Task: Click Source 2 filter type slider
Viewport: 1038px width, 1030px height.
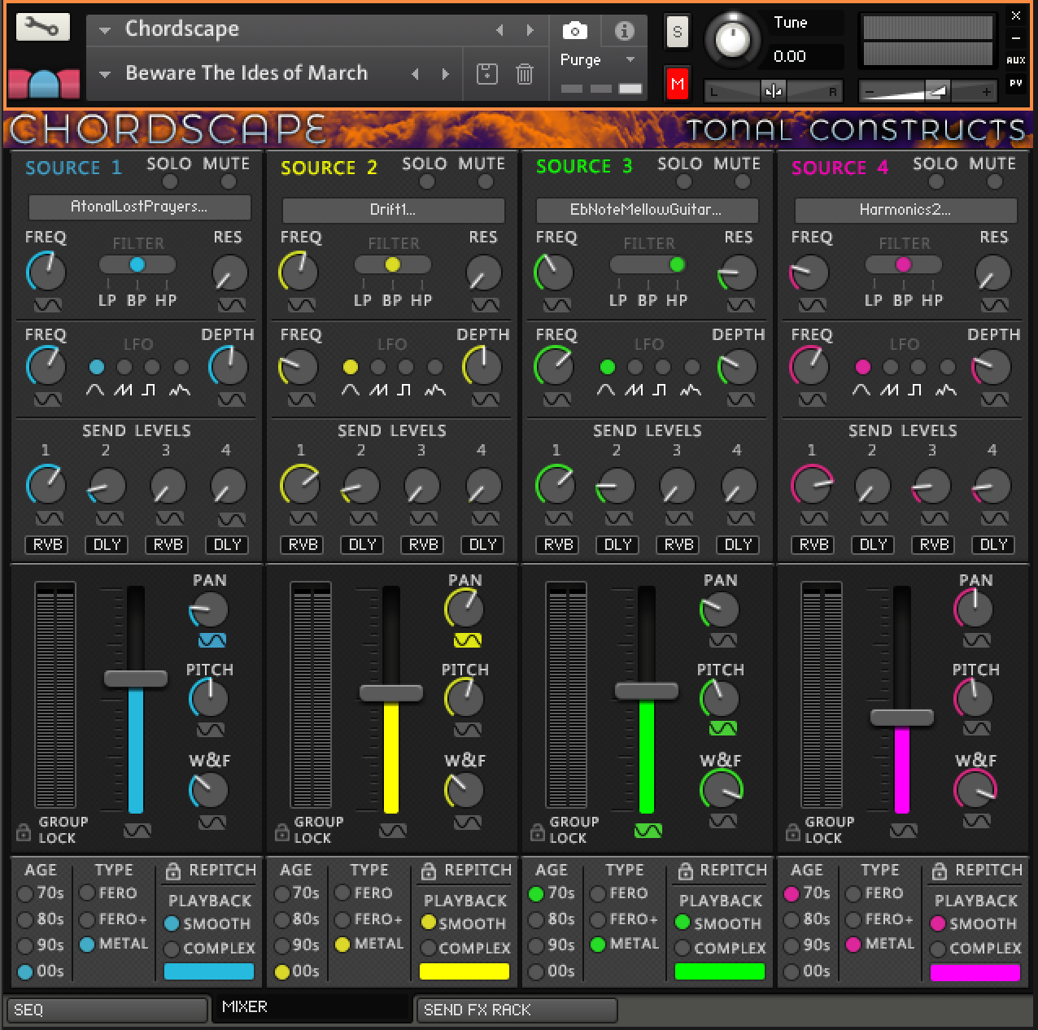Action: click(x=393, y=264)
